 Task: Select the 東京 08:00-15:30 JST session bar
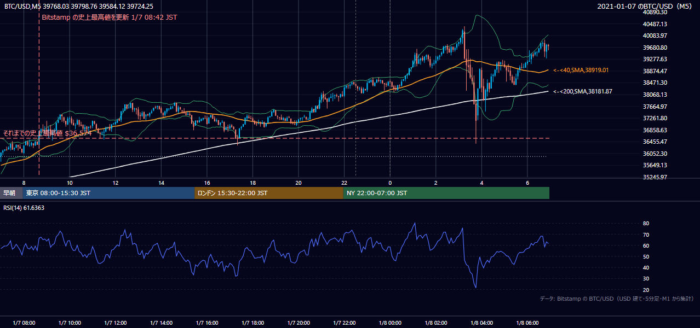coord(108,193)
